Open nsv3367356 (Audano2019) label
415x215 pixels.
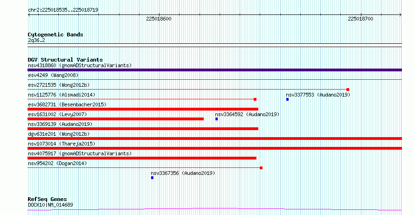coord(183,173)
